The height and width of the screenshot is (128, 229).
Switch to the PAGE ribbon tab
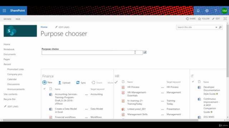point(18,19)
